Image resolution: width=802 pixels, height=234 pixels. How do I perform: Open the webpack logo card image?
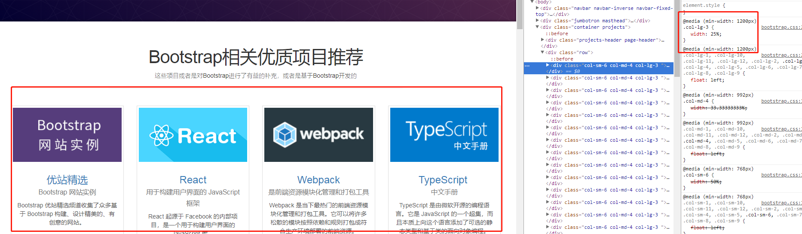(318, 135)
